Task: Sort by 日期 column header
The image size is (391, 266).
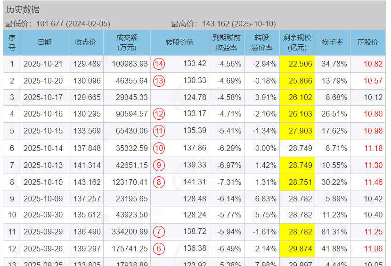Action: [x=45, y=43]
